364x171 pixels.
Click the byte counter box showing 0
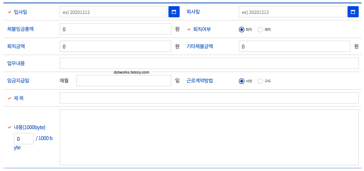point(24,139)
